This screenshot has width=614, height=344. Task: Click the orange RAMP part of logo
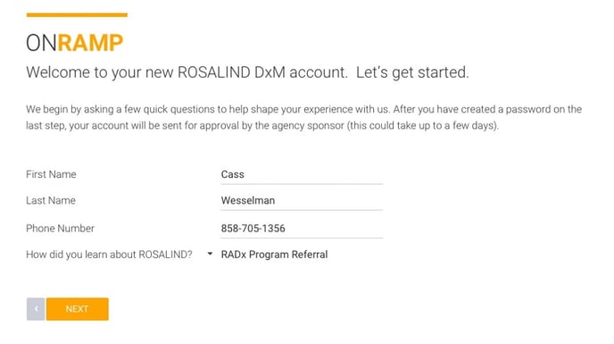pyautogui.click(x=90, y=43)
